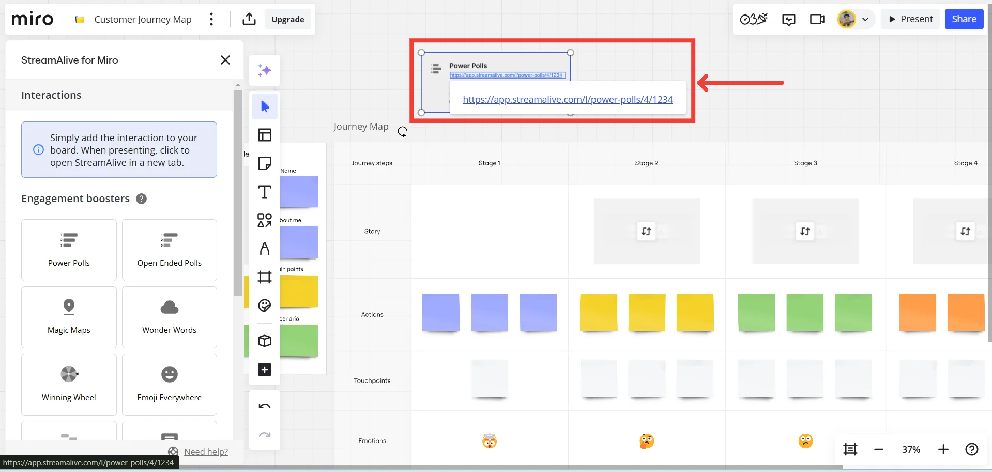
Task: Select the Text tool
Action: tap(265, 192)
